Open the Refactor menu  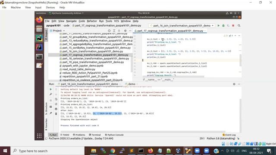[92, 21]
